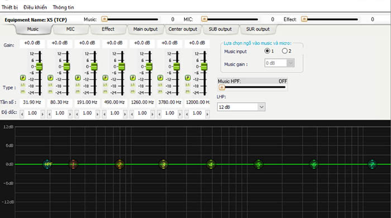Click the Effect volume slider handle
The image size is (391, 218).
pyautogui.click(x=304, y=19)
